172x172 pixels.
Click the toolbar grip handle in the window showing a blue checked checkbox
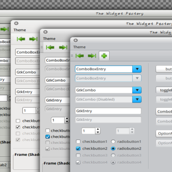(x=42, y=47)
